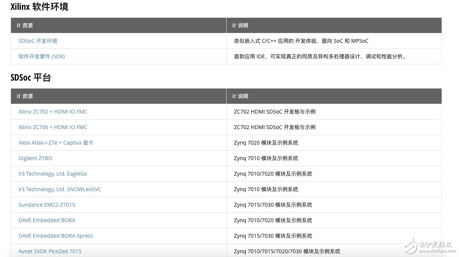Open DAVE Embedded BORA Xpress link
459x257 pixels.
56,236
